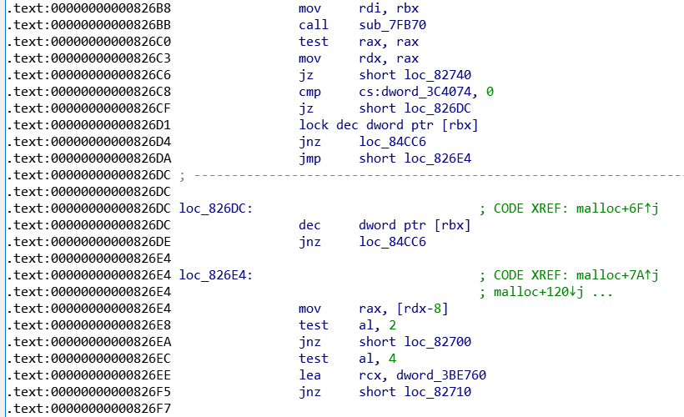The height and width of the screenshot is (417, 684).
Task: Select address .text:00000000000826C0
Action: pos(89,42)
